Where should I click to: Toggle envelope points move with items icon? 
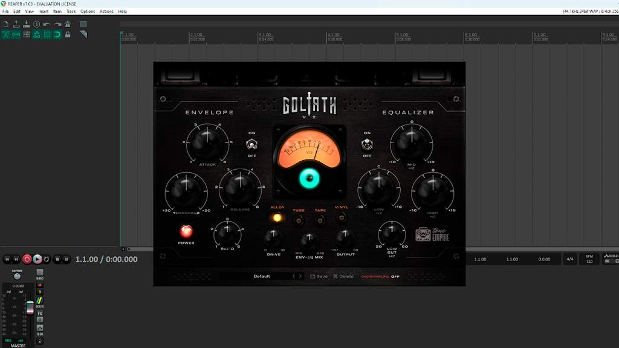coord(37,34)
